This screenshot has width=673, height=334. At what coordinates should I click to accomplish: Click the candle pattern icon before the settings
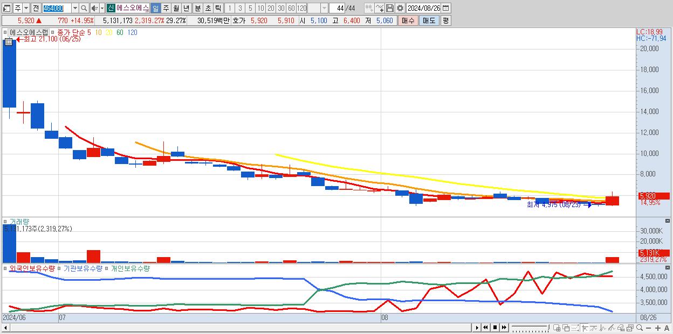coord(369,8)
